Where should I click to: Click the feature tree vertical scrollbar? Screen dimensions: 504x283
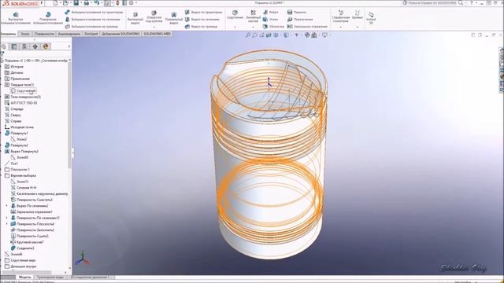click(x=69, y=116)
